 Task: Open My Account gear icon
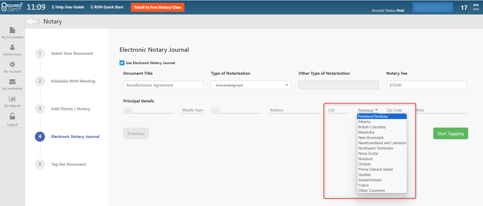click(x=12, y=65)
